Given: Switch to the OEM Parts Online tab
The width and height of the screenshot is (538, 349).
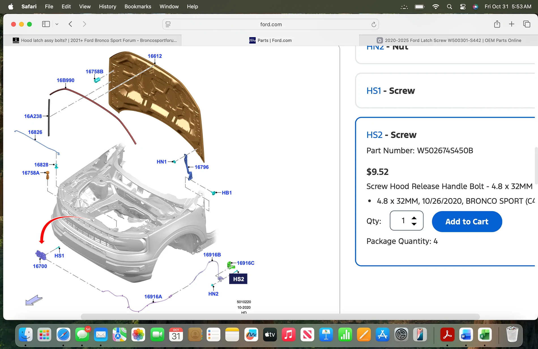Looking at the screenshot, I should click(x=449, y=40).
